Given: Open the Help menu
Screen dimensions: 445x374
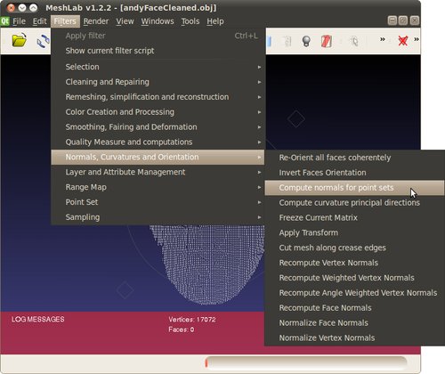Looking at the screenshot, I should coord(215,21).
